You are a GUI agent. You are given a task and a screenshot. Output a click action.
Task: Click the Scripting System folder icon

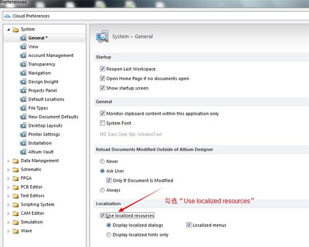(x=15, y=205)
